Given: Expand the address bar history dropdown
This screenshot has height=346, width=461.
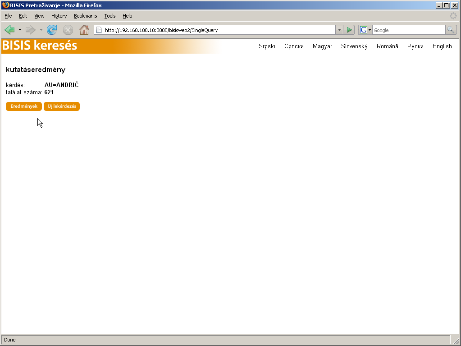Looking at the screenshot, I should click(x=339, y=30).
